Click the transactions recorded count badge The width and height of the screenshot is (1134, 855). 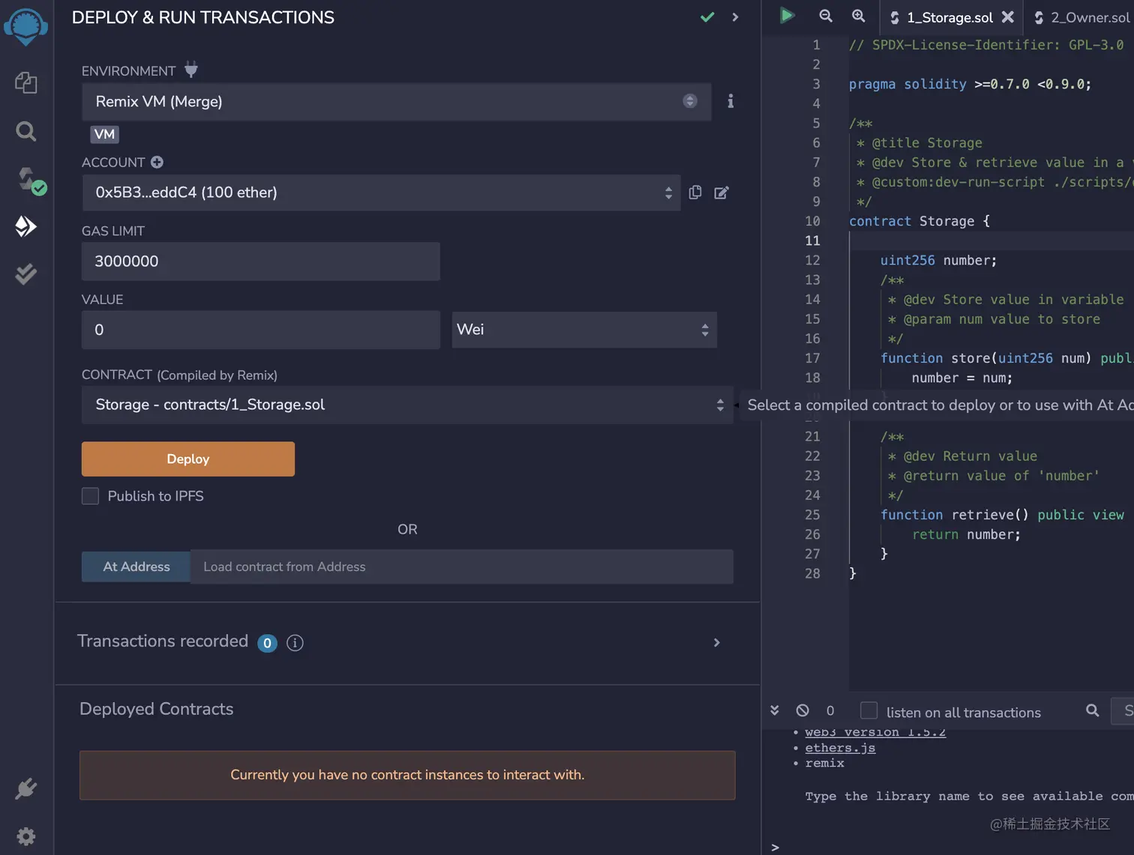coord(267,643)
